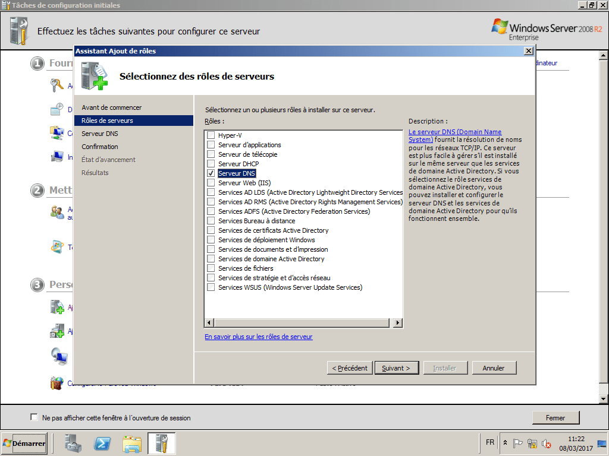This screenshot has width=609, height=456.
Task: Open Windows PowerShell from the taskbar
Action: 102,444
